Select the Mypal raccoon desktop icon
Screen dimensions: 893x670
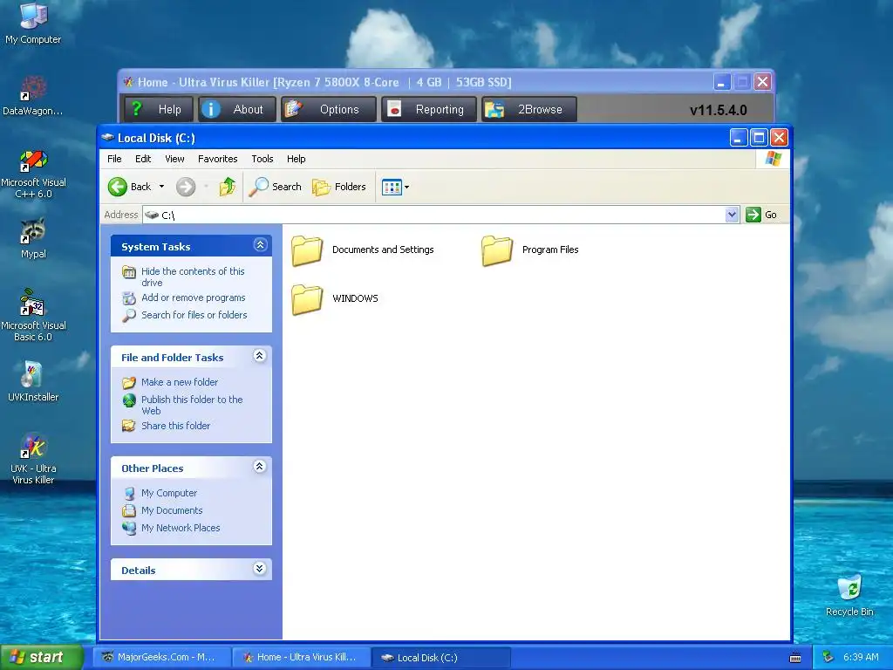pos(33,238)
